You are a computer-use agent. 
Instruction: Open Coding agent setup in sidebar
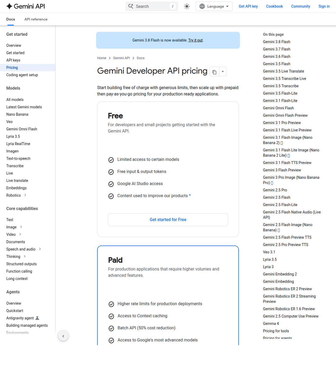tap(22, 75)
